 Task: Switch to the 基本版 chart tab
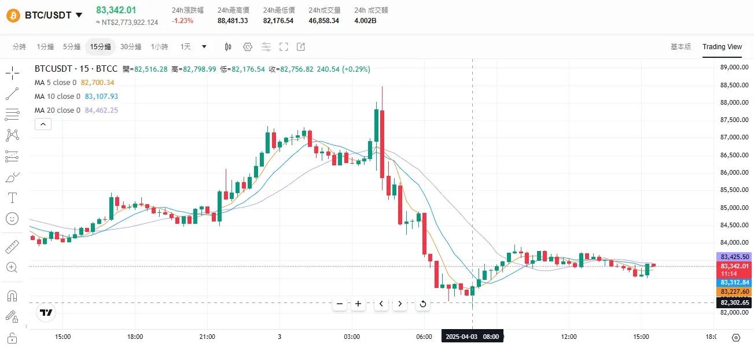(681, 47)
